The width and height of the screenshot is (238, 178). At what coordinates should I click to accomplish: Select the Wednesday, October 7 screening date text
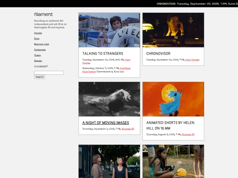(x=101, y=68)
